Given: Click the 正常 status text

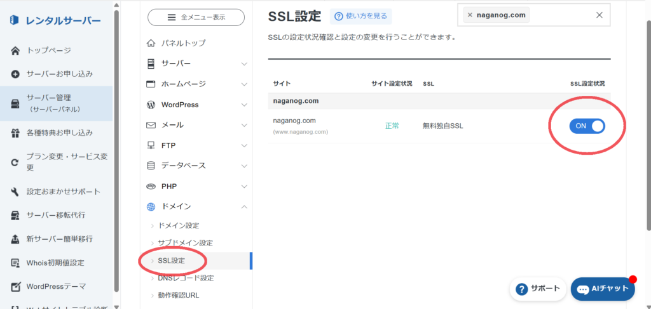Looking at the screenshot, I should [392, 126].
